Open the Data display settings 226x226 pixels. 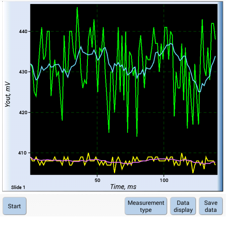(183, 206)
